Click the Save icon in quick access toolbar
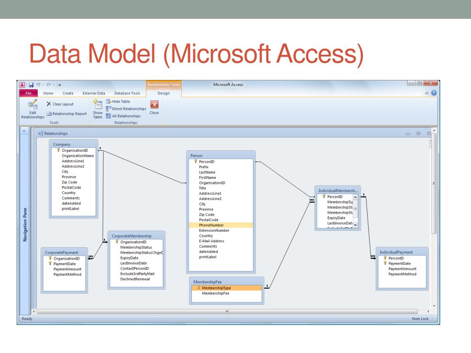Screen dimensions: 471x353 pyautogui.click(x=31, y=85)
